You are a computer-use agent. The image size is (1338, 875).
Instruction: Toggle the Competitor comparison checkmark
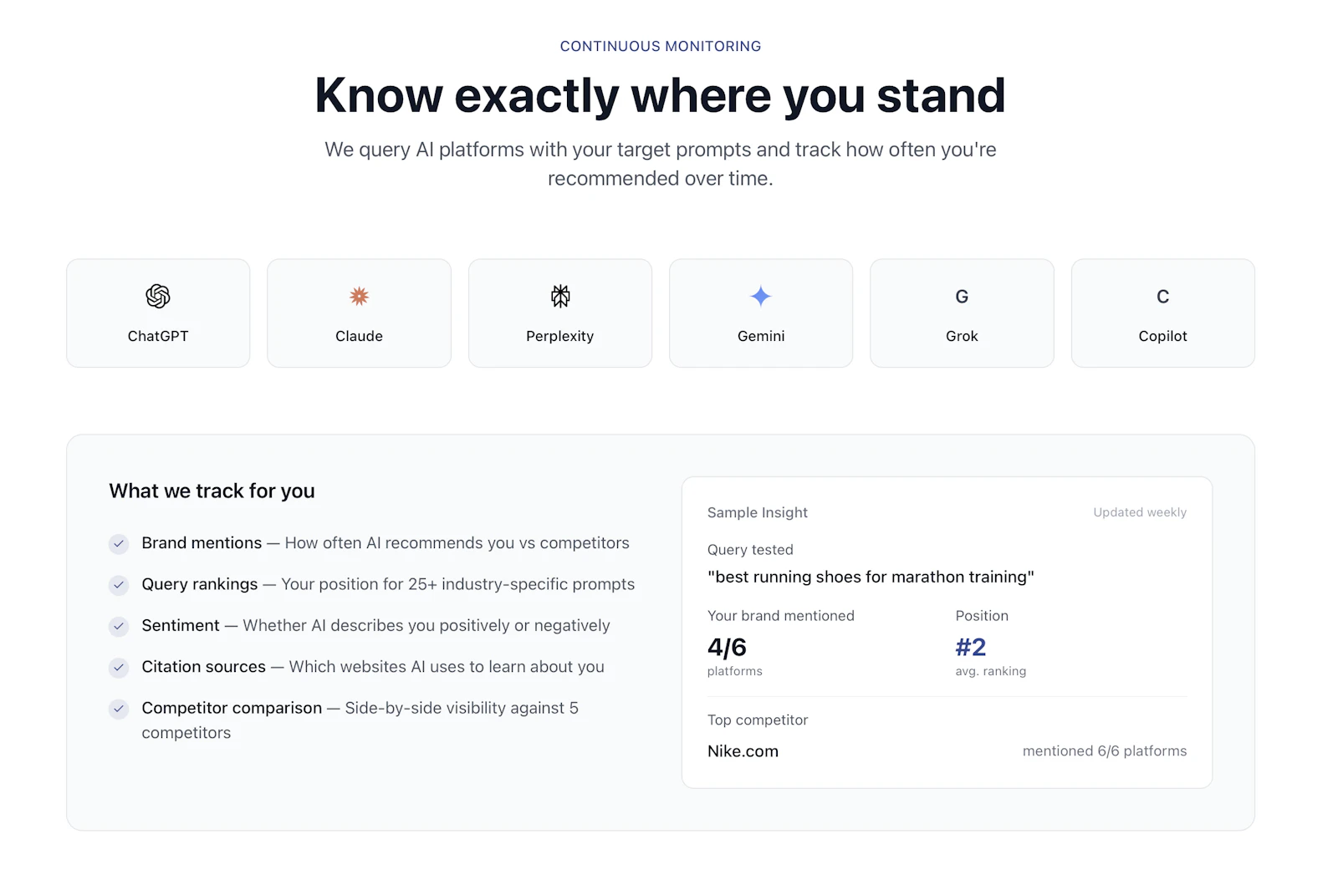point(119,709)
